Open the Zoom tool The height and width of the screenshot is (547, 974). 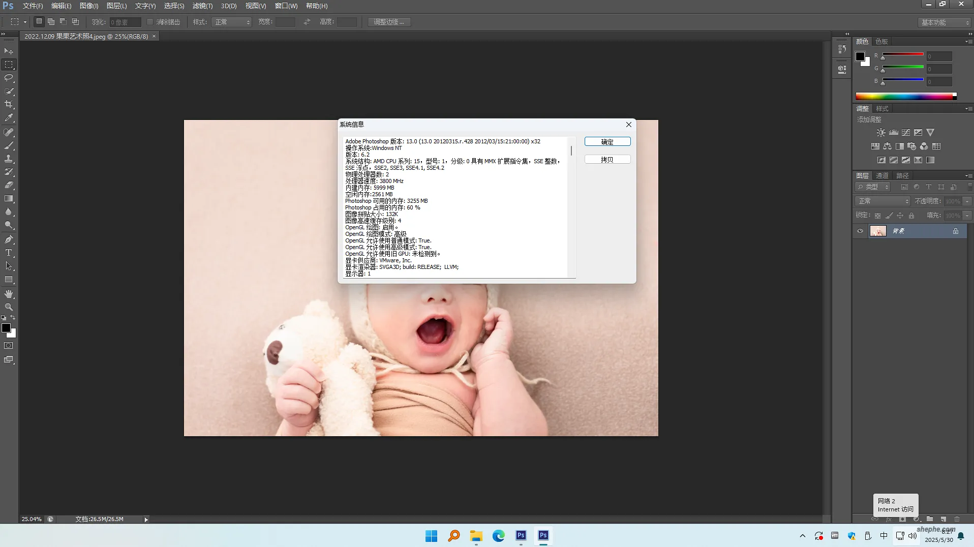[x=8, y=307]
